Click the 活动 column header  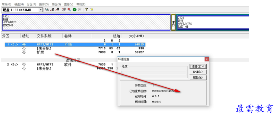tap(28, 36)
